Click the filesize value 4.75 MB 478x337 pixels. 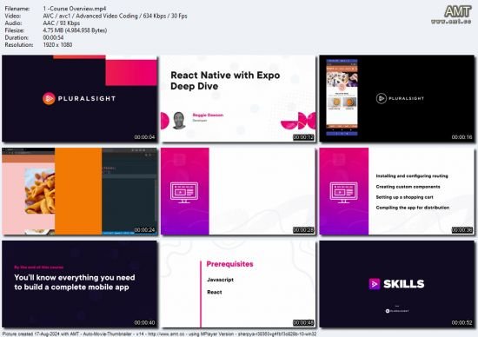[75, 30]
